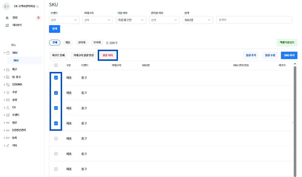The height and width of the screenshot is (177, 302).
Task: Check the first unchecked row's checkbox
Action: click(56, 138)
